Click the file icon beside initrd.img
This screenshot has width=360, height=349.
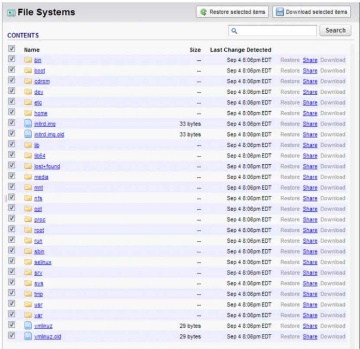tap(28, 124)
